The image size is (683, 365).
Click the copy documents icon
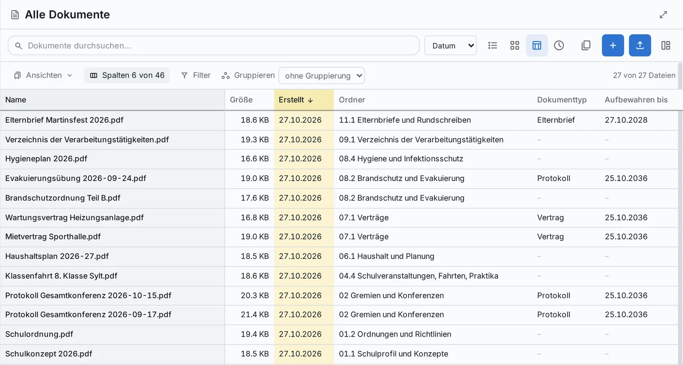[x=586, y=46]
